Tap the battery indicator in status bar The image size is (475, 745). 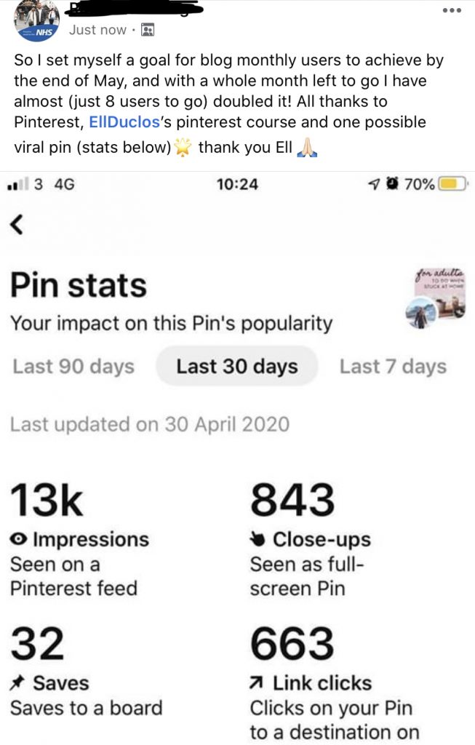[453, 184]
